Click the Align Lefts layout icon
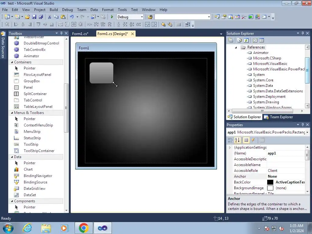Screen dimensions: 312x234 pyautogui.click(x=16, y=24)
